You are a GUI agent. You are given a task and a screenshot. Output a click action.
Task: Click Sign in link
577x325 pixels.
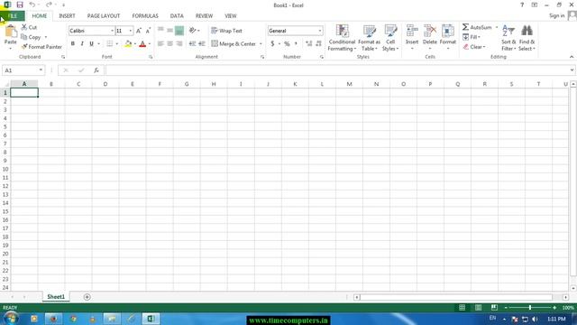557,16
